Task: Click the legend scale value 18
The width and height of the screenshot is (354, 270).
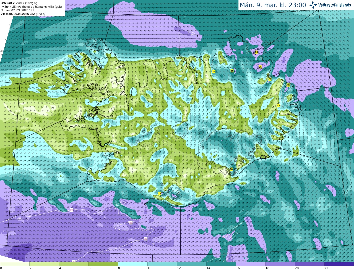Action: pos(267,268)
